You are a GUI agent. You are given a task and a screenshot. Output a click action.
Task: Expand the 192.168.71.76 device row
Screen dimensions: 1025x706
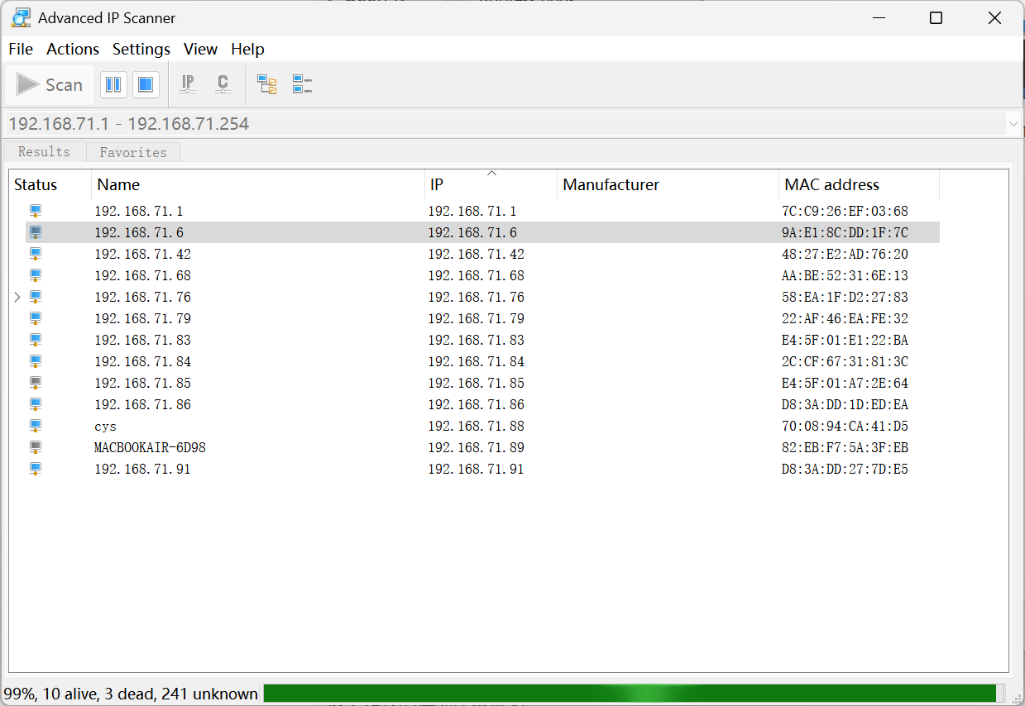[18, 297]
